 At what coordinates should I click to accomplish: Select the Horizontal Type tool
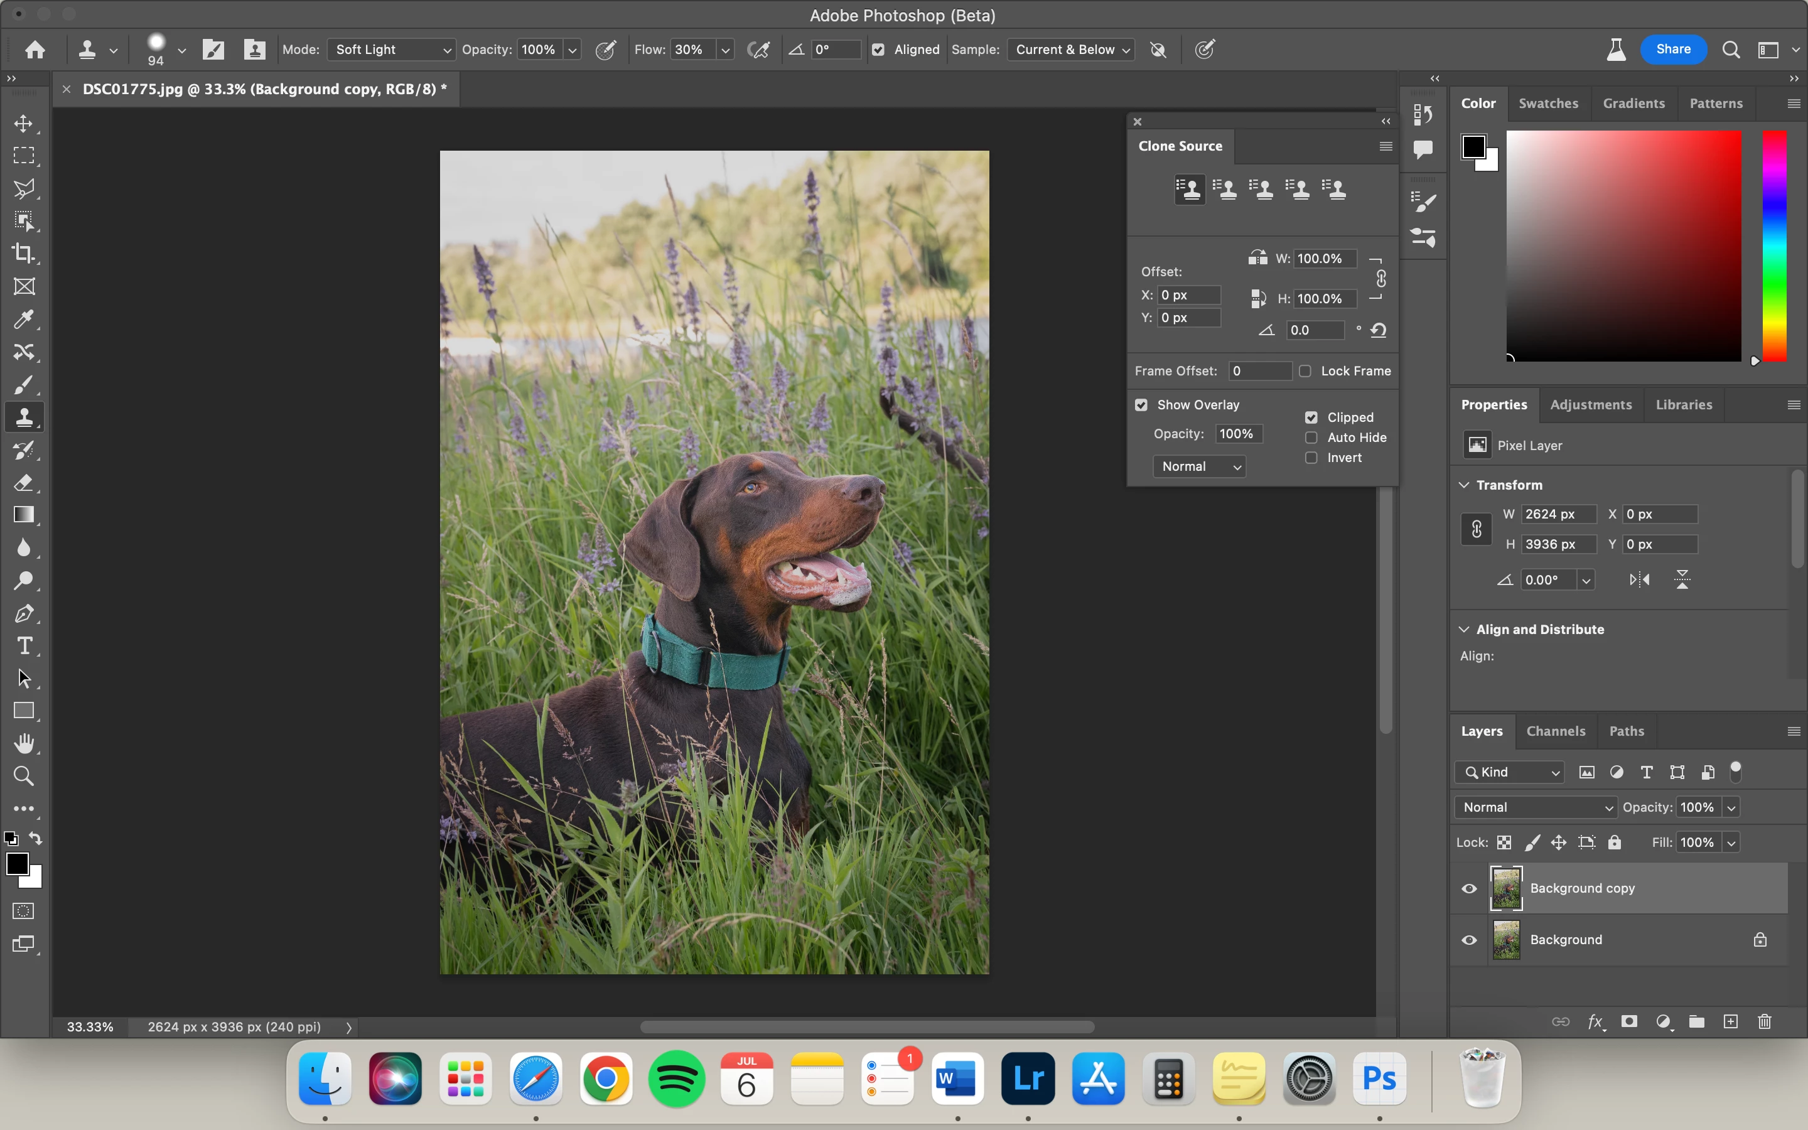coord(24,646)
